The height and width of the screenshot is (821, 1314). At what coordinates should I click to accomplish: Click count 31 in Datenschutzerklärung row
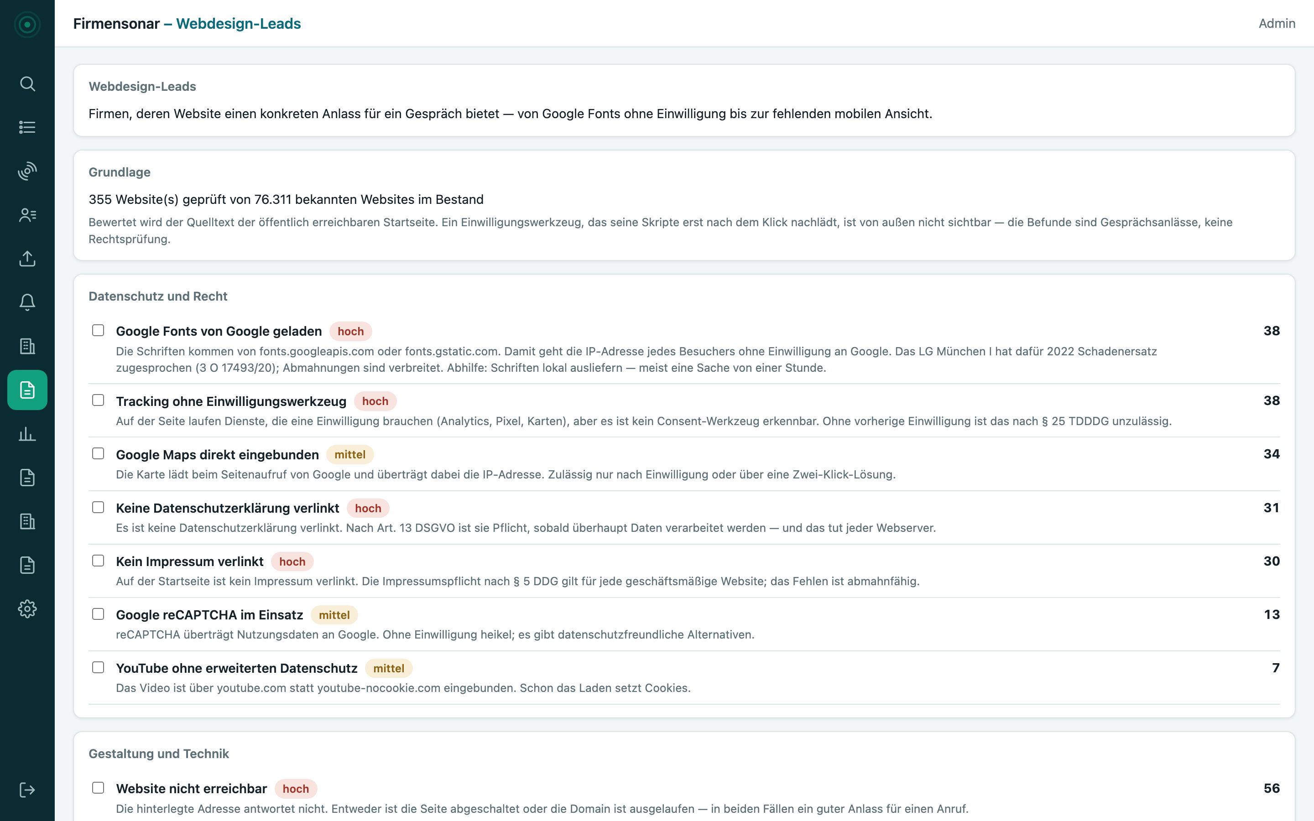click(1271, 508)
